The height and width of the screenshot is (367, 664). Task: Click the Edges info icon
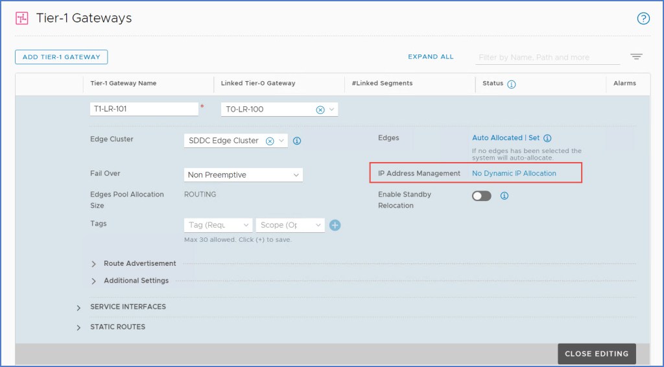[547, 138]
